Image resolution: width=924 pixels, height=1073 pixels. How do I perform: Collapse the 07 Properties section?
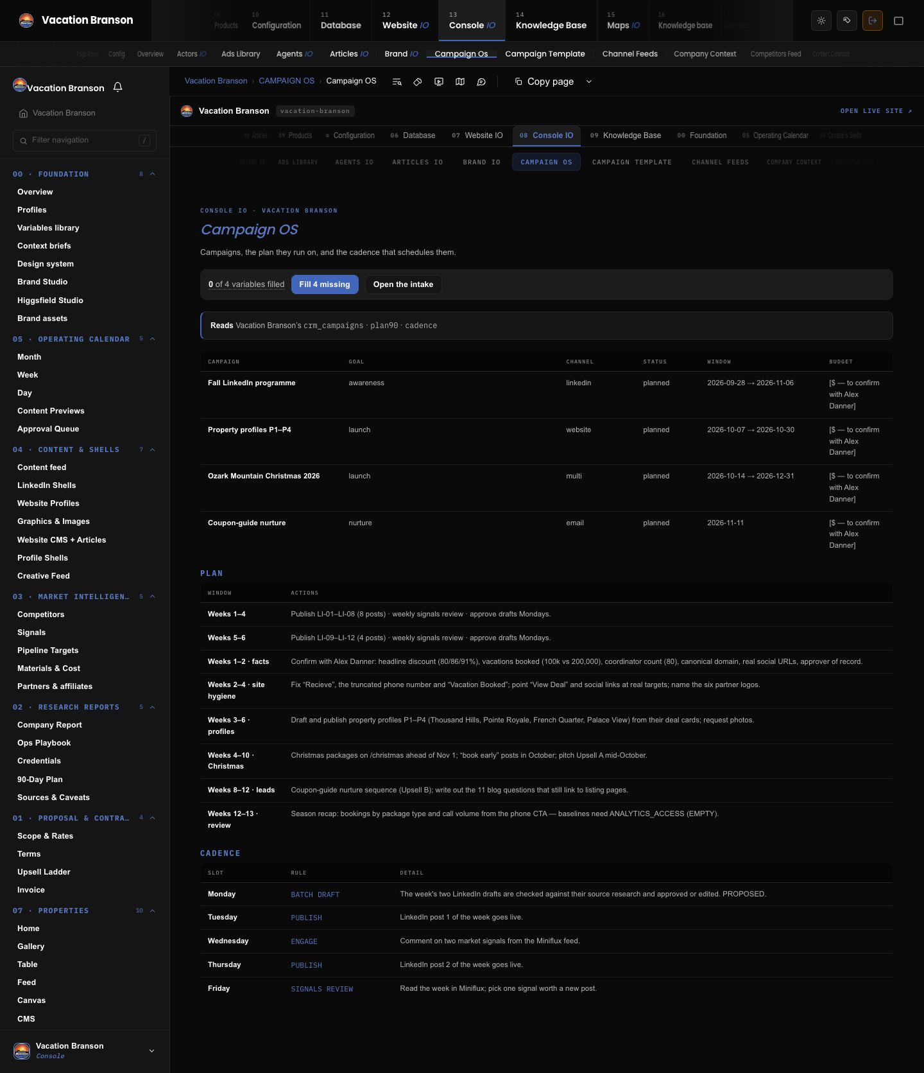tap(153, 911)
